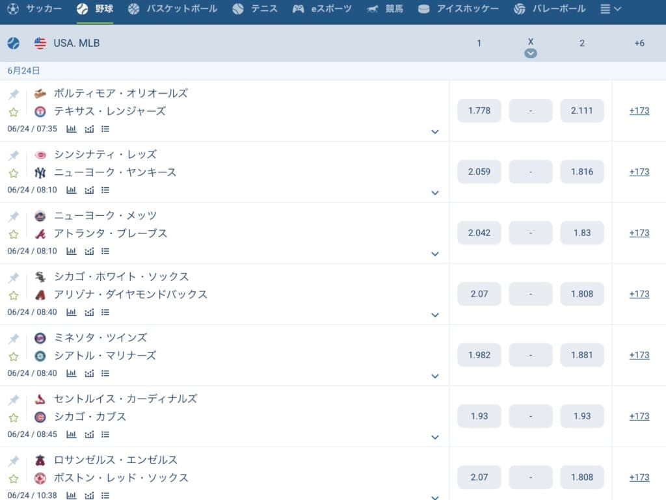The width and height of the screenshot is (666, 500).
Task: Favorite the Angels vs Red Sox match star
Action: pyautogui.click(x=13, y=479)
